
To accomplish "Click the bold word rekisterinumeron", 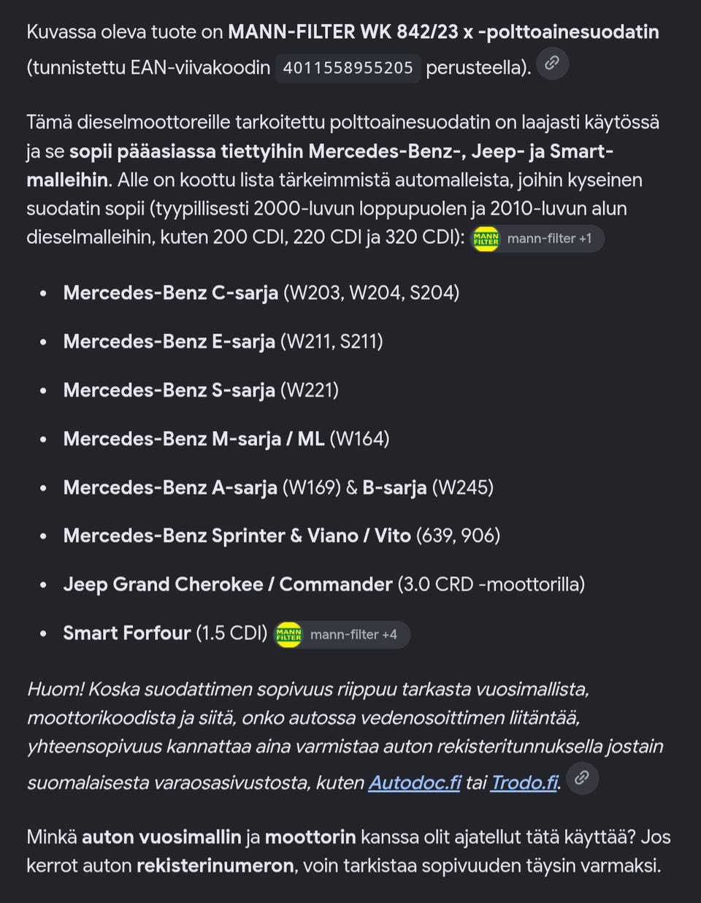I will click(x=215, y=866).
